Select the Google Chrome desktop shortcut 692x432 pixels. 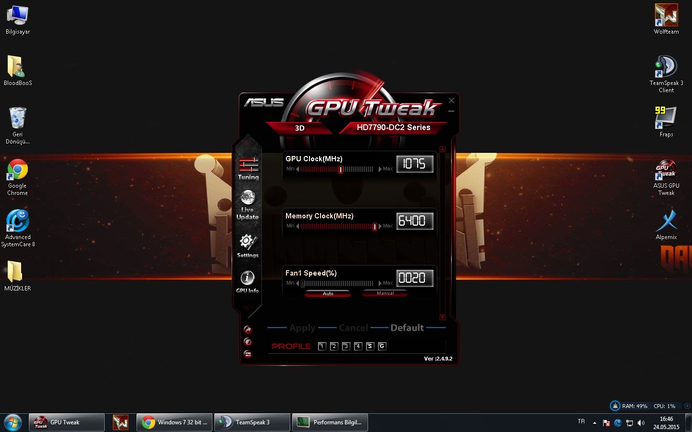[18, 177]
